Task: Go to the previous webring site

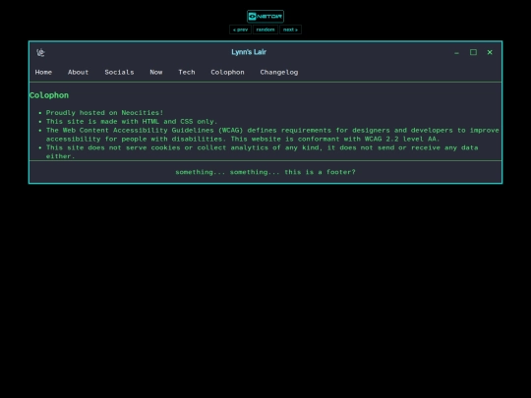Action: (240, 29)
